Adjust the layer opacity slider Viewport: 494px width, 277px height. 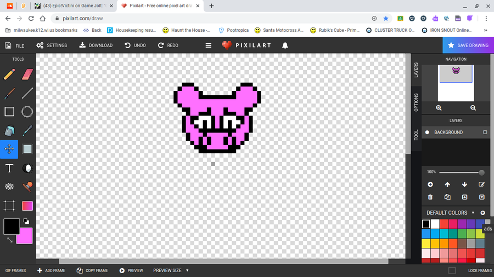tap(462, 172)
